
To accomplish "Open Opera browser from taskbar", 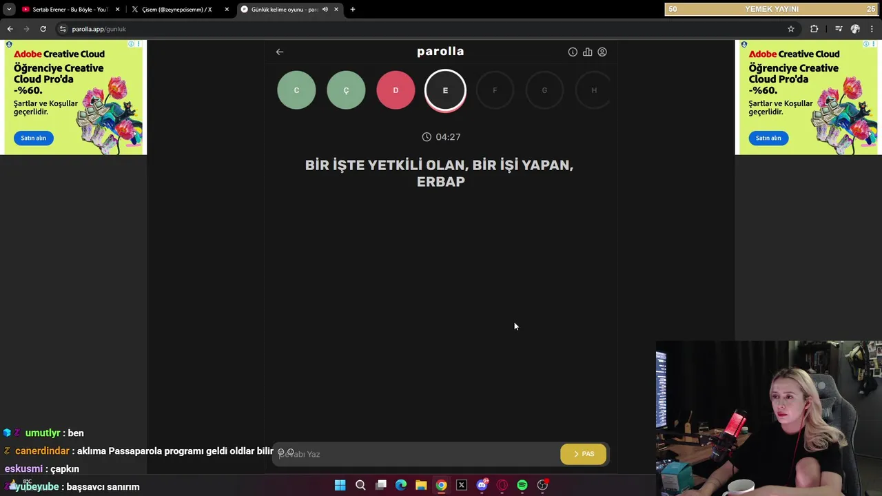I will point(502,486).
